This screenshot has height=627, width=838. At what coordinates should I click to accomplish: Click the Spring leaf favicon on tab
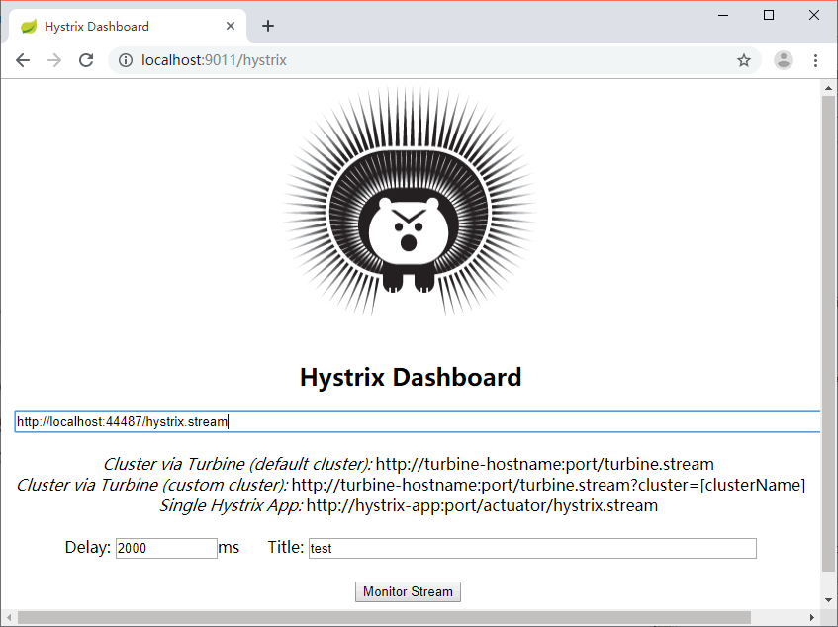tap(29, 26)
